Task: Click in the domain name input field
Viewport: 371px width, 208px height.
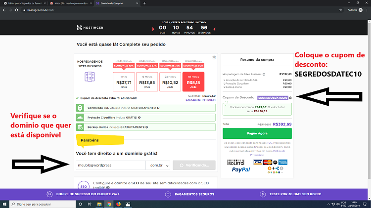Action: [x=111, y=165]
